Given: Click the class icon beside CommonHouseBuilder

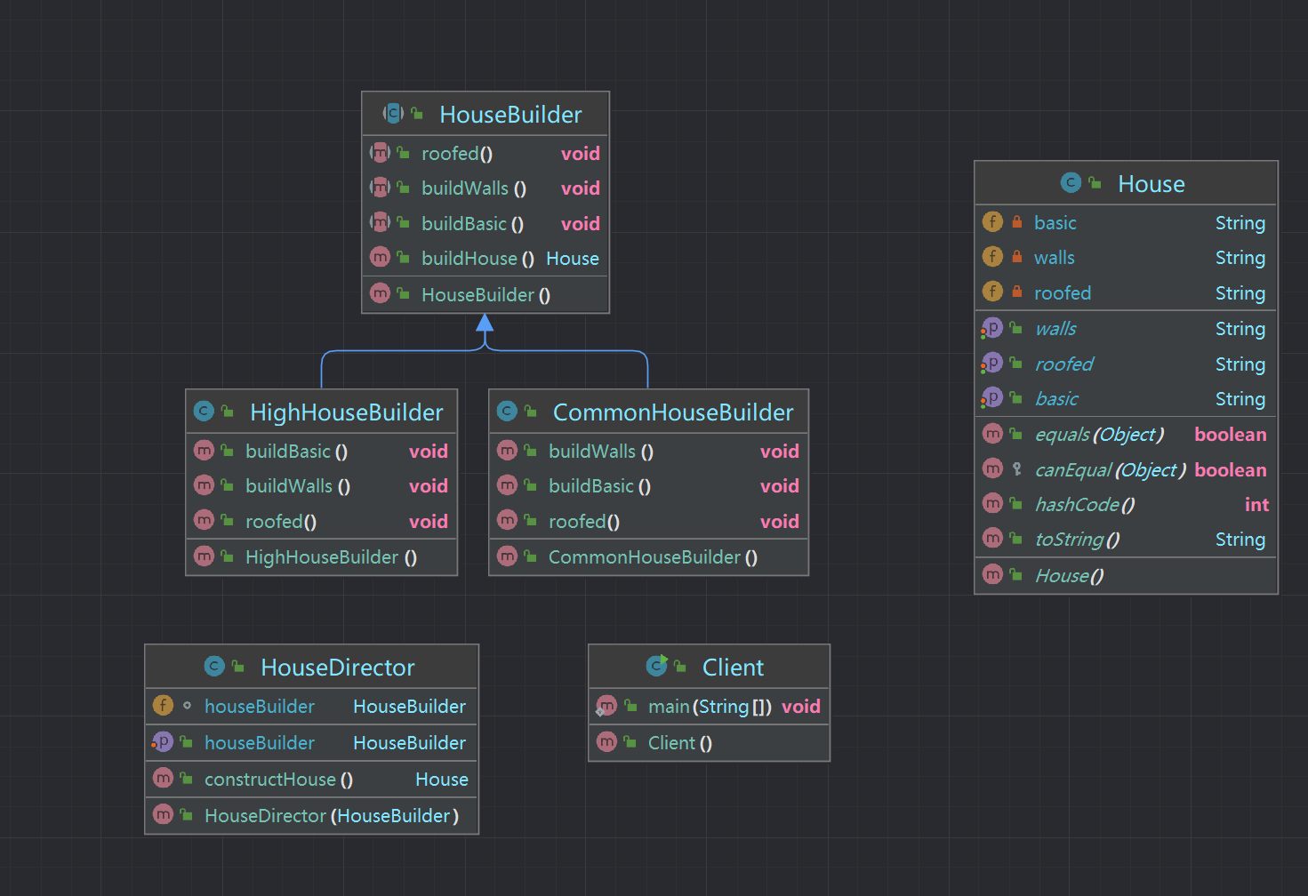Looking at the screenshot, I should pos(507,412).
